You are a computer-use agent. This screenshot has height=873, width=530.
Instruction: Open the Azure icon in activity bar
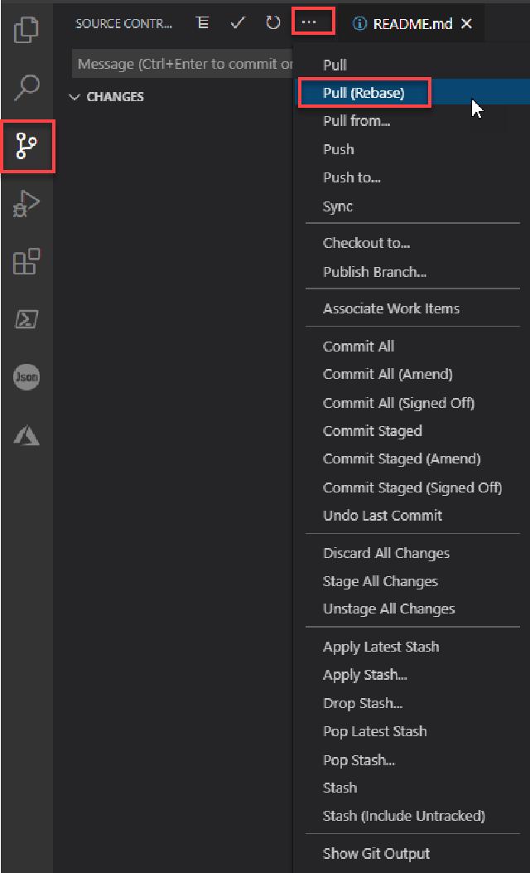click(x=26, y=434)
